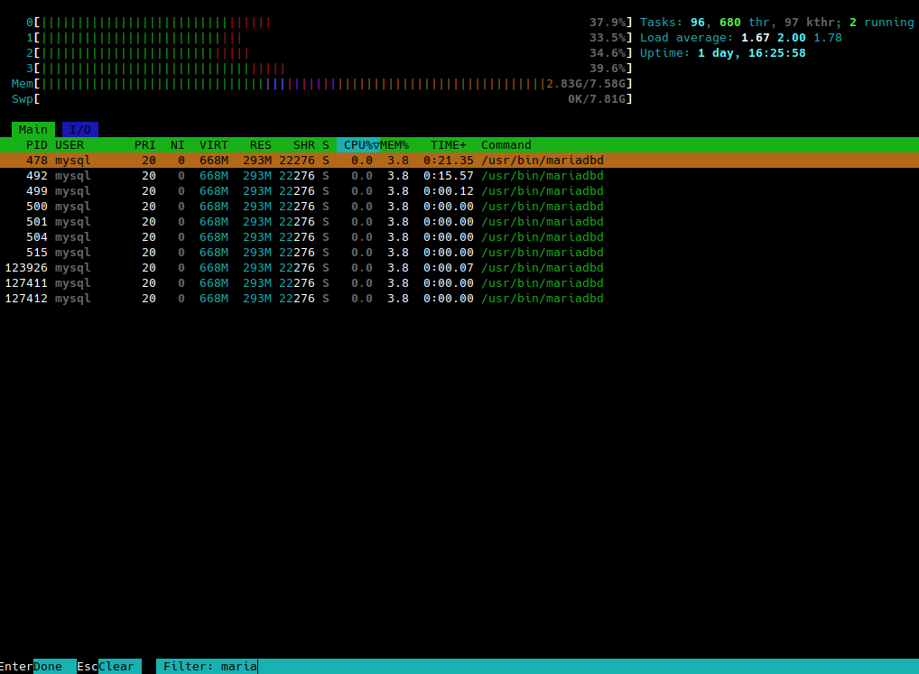Sort by TIME+ column header
This screenshot has height=674, width=919.
(449, 144)
